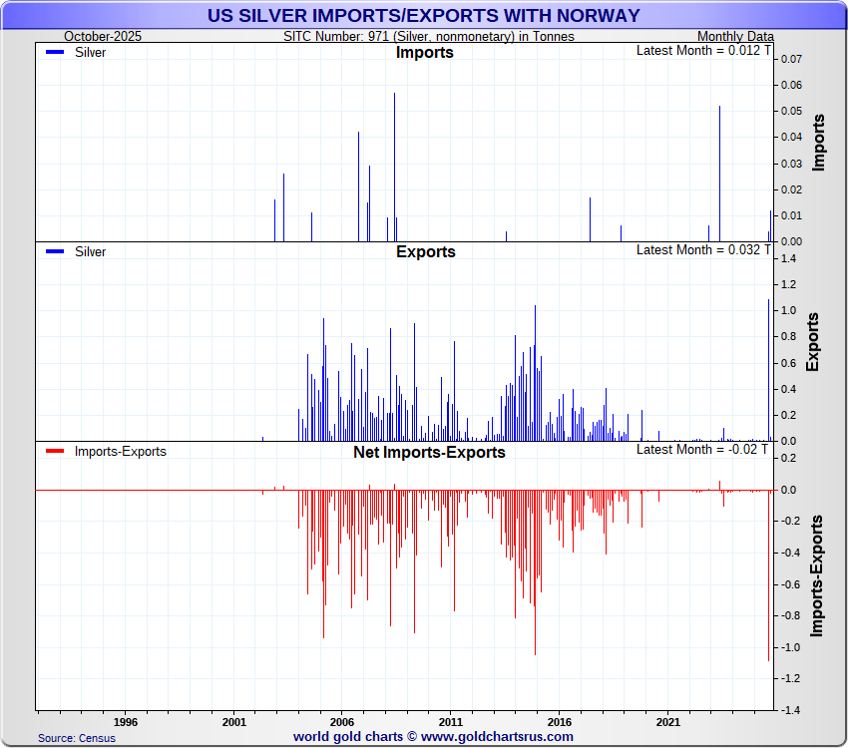Click the rotated 'Imports-Exports' y-axis title
The image size is (848, 748).
pyautogui.click(x=817, y=575)
